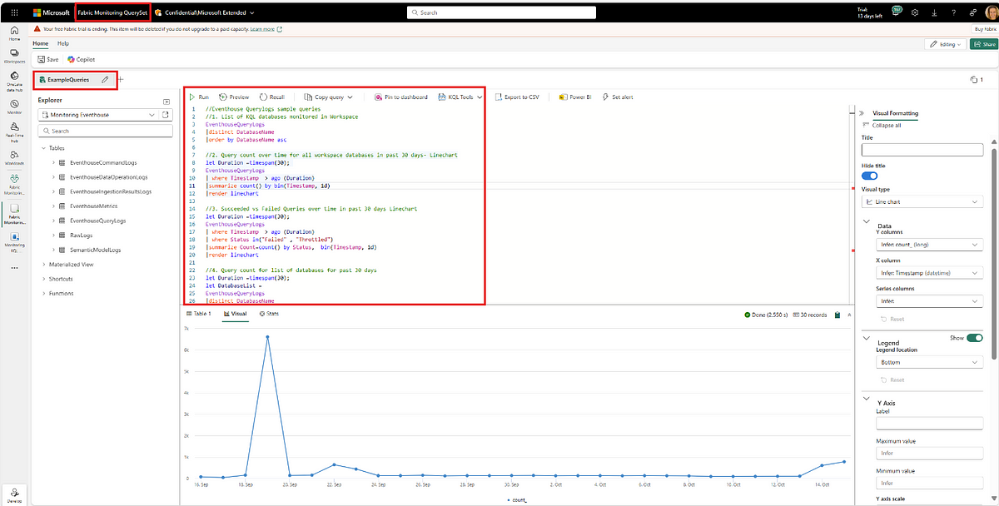Expand the EventhouseMetrics table
Image resolution: width=999 pixels, height=506 pixels.
52,206
